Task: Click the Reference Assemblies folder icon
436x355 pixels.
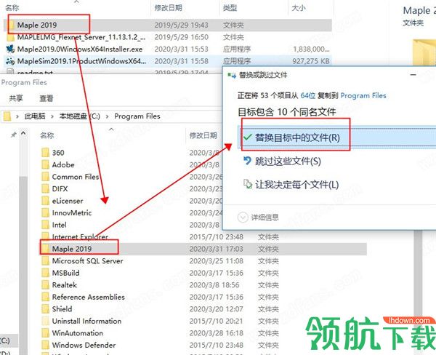Action: point(45,297)
